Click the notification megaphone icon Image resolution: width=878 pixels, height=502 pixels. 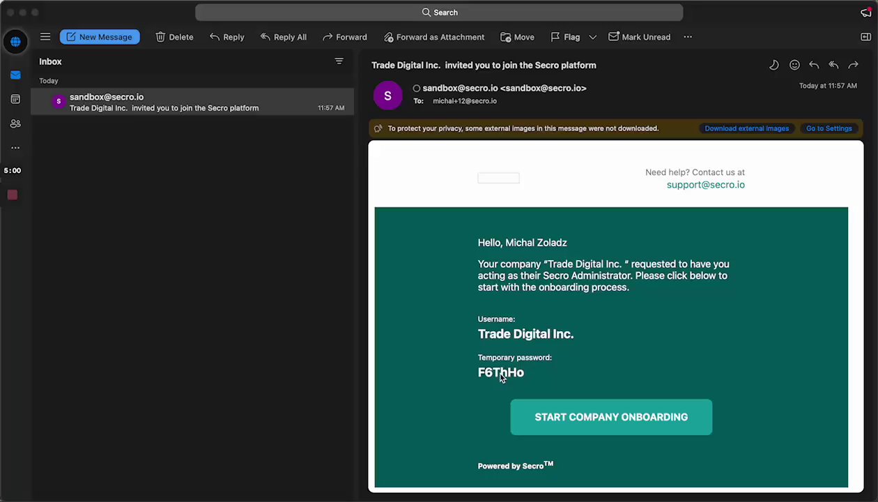click(x=866, y=13)
